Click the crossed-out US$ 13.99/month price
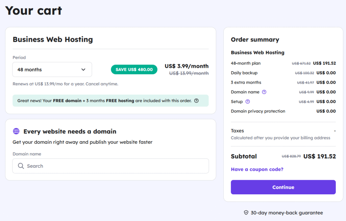 tap(189, 73)
